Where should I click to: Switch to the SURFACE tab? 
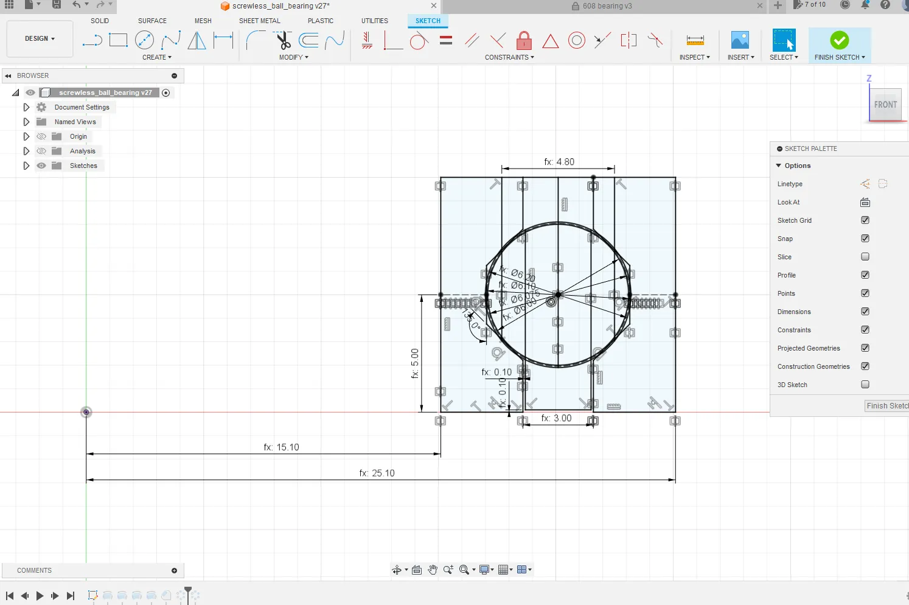coord(152,21)
